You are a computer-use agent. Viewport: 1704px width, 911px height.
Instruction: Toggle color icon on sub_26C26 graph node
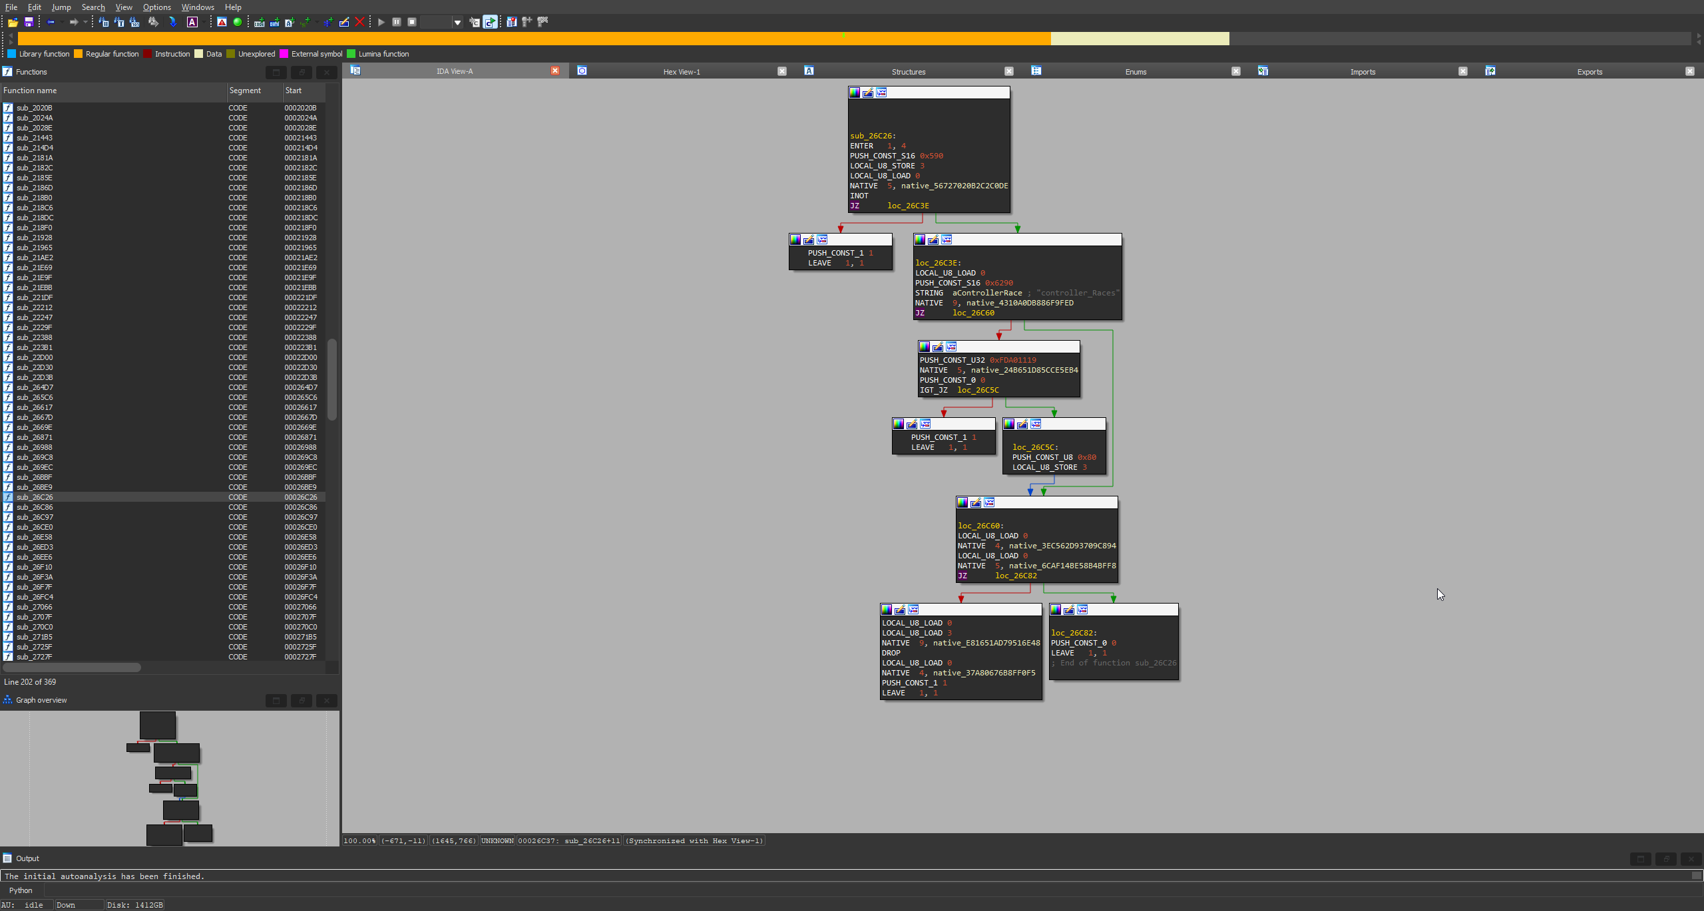855,92
